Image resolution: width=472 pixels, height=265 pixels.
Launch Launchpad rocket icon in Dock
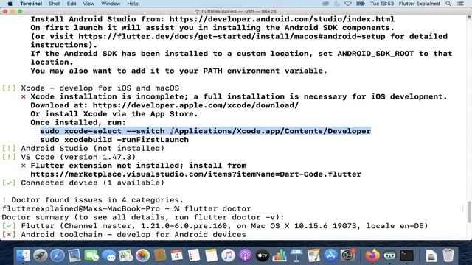click(x=41, y=255)
